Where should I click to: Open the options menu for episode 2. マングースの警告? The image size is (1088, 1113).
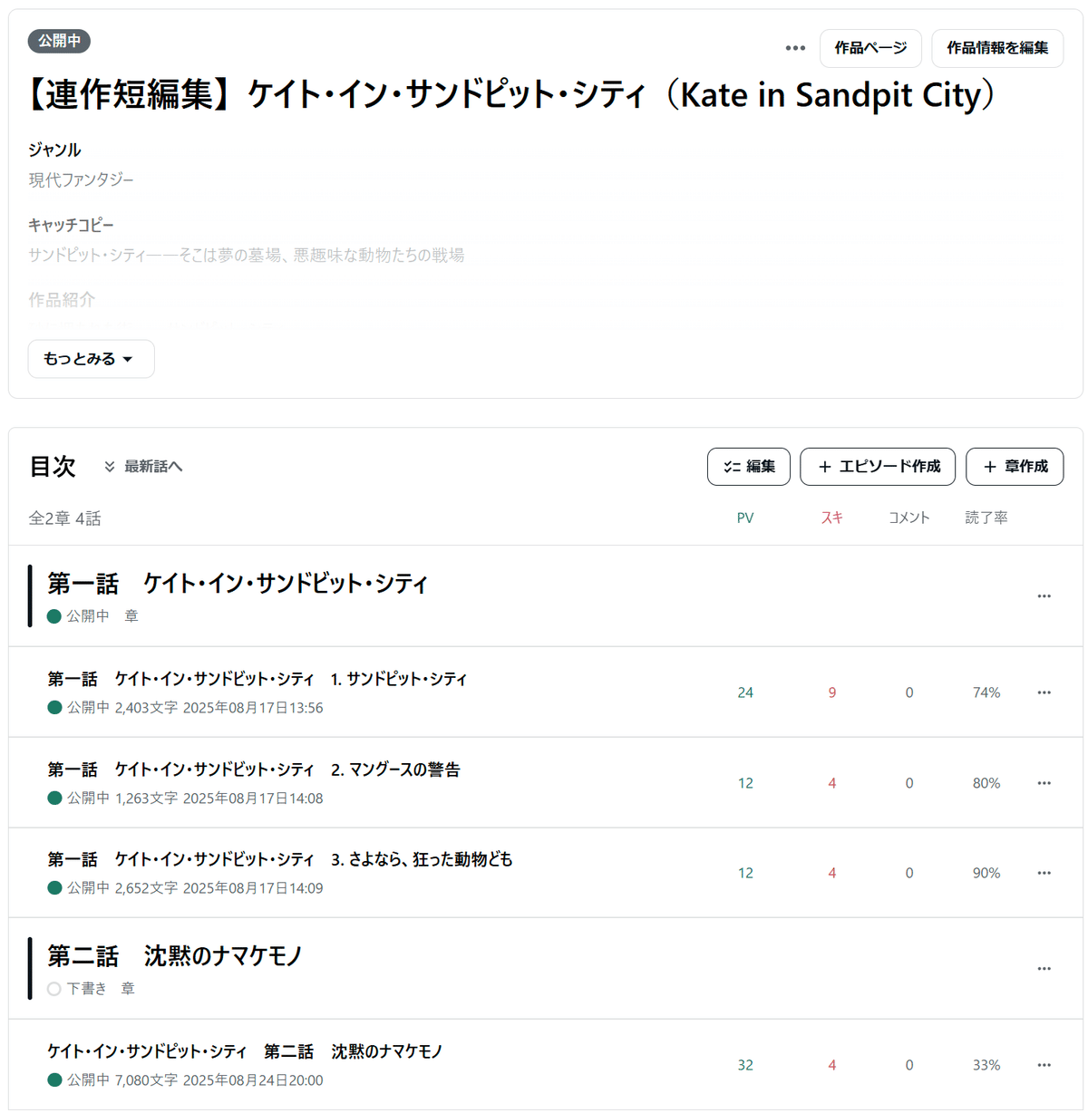tap(1044, 782)
